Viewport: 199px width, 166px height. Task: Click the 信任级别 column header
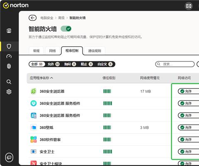(x=109, y=78)
